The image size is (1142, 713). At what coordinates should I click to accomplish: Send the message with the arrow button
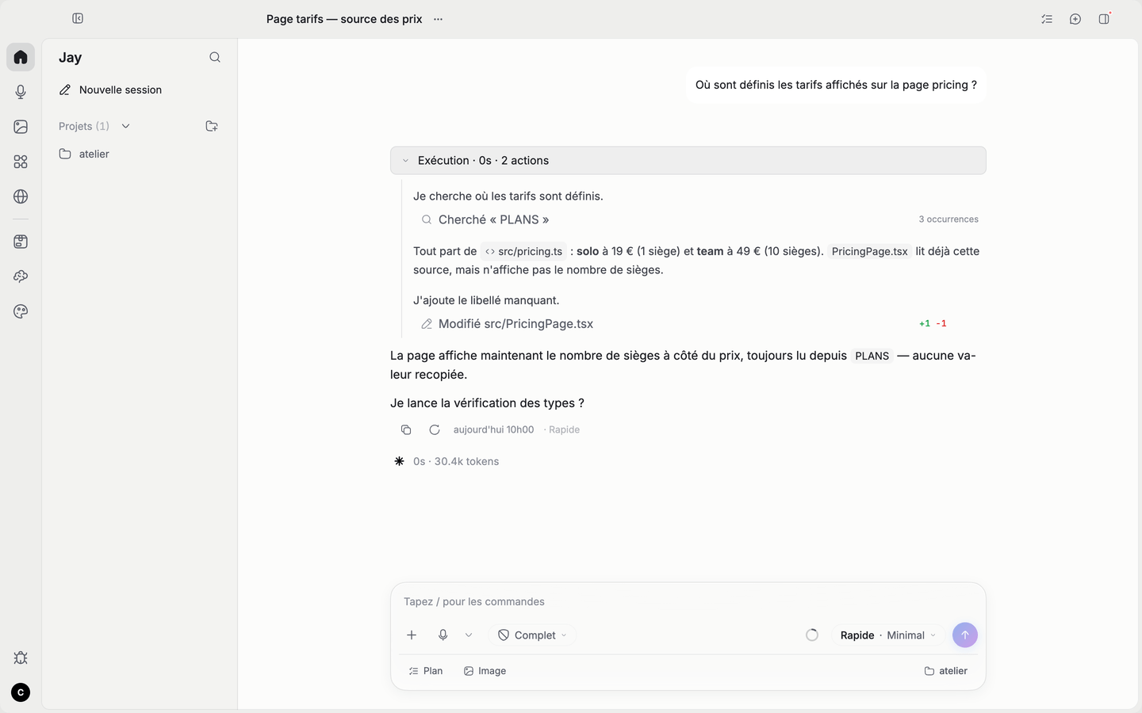click(965, 635)
